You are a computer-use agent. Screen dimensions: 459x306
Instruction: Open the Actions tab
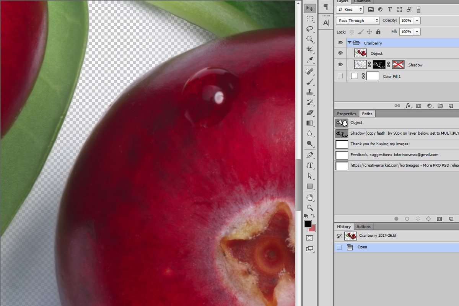(x=363, y=226)
